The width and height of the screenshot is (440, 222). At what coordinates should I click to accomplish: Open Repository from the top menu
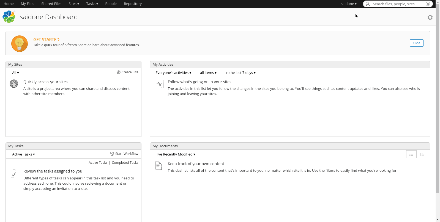point(133,4)
